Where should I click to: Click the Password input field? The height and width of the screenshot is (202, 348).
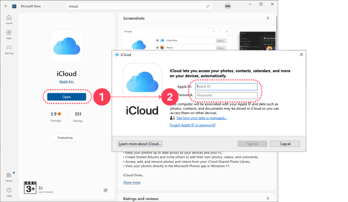tap(226, 95)
